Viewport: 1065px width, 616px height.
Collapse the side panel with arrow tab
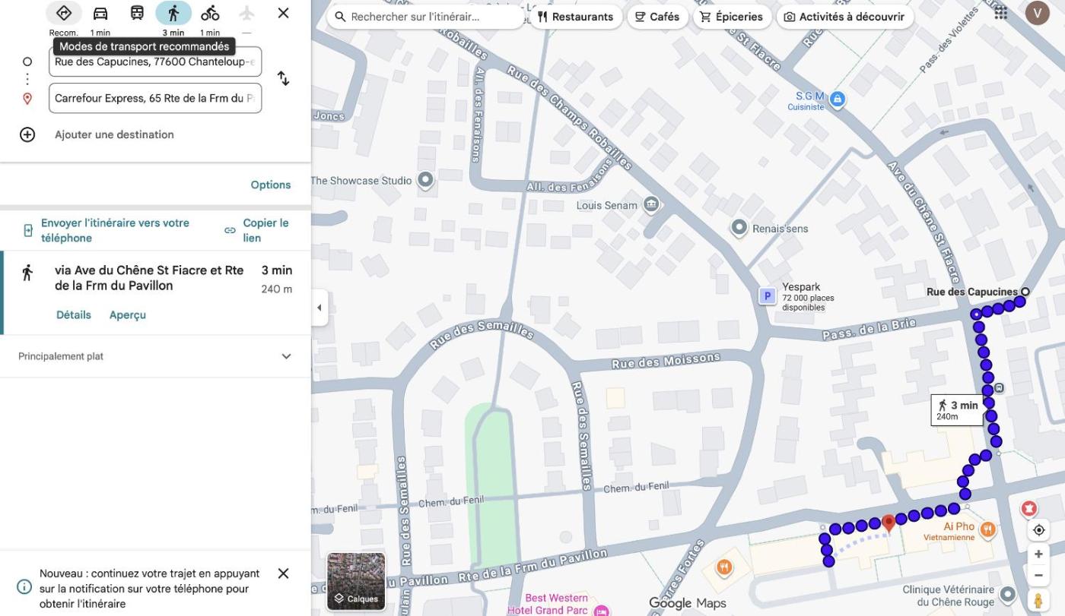319,308
